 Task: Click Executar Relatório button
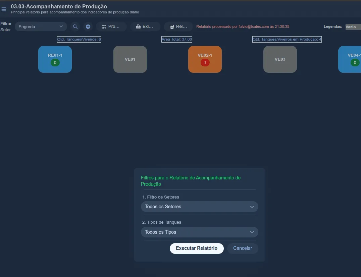tap(197, 248)
